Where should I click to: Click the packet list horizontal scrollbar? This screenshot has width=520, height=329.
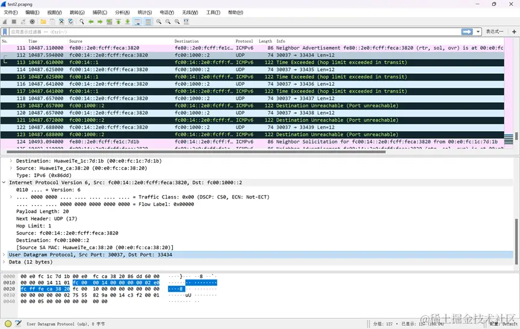click(x=196, y=152)
